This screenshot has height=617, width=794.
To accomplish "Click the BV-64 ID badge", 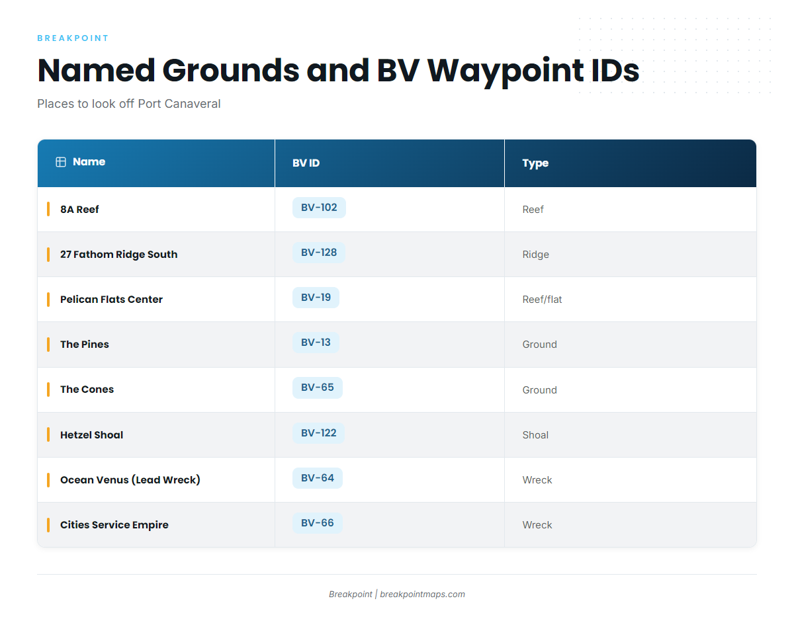I will pos(318,478).
